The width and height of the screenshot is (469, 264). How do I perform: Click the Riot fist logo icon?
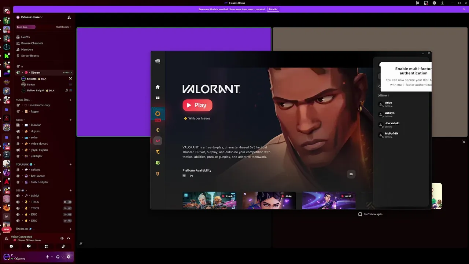click(x=158, y=61)
